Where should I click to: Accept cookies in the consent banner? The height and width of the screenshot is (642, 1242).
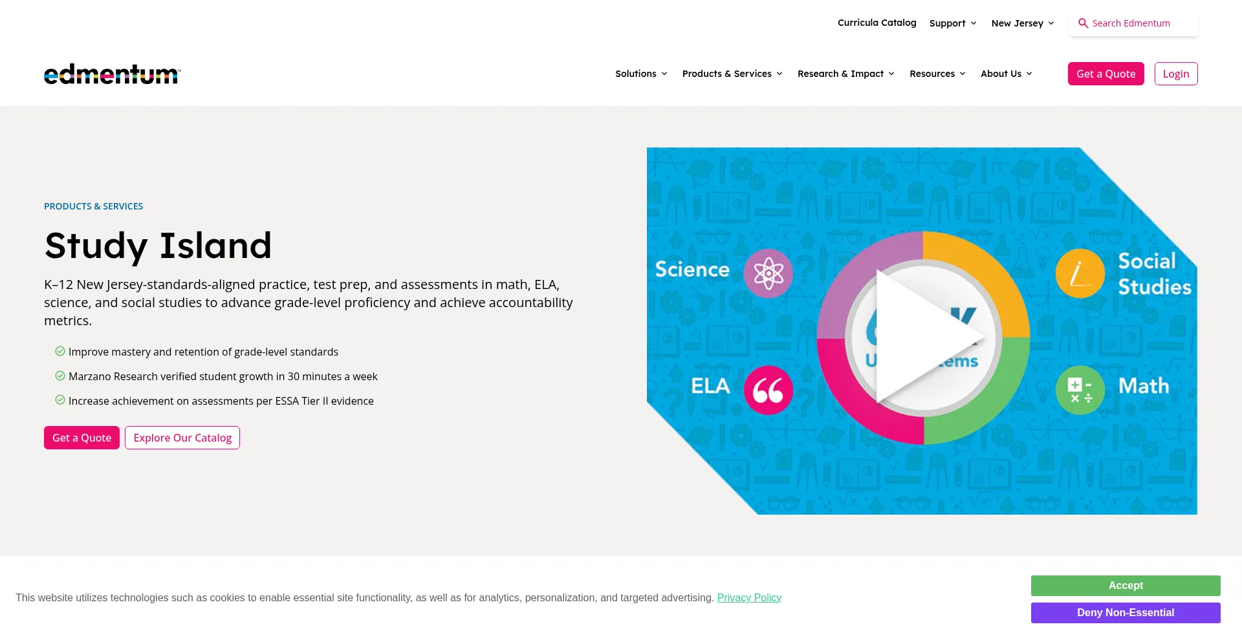1125,586
